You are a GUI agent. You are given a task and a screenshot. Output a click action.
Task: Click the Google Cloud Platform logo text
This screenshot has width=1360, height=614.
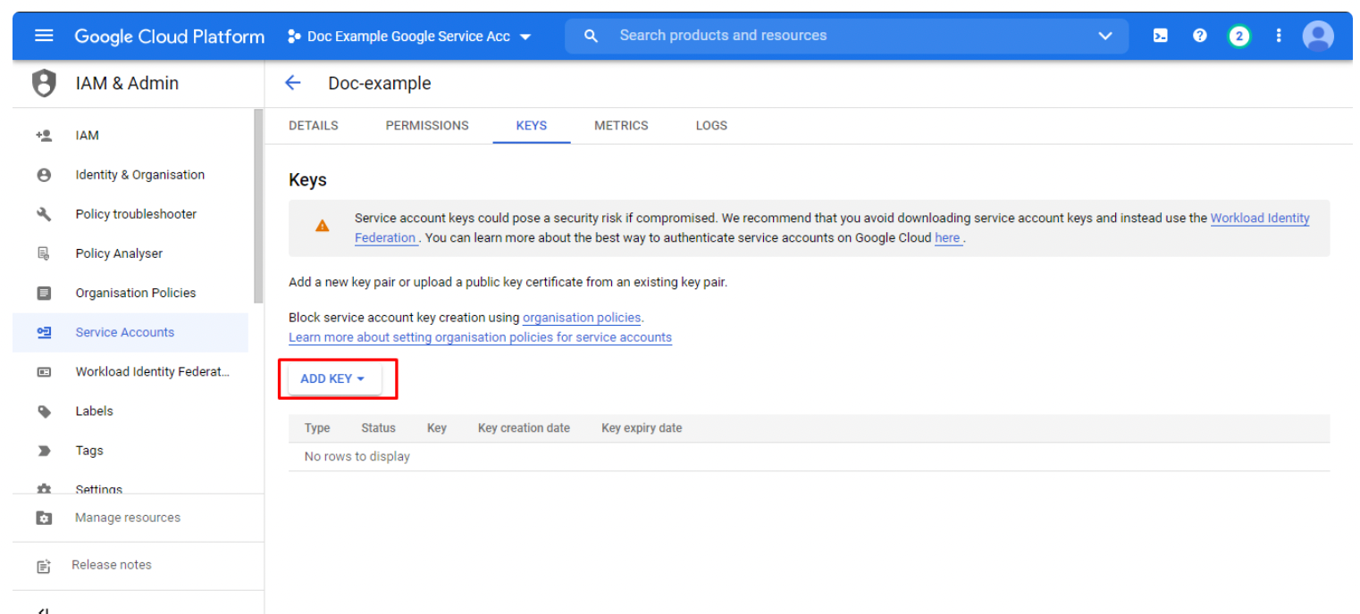point(170,37)
